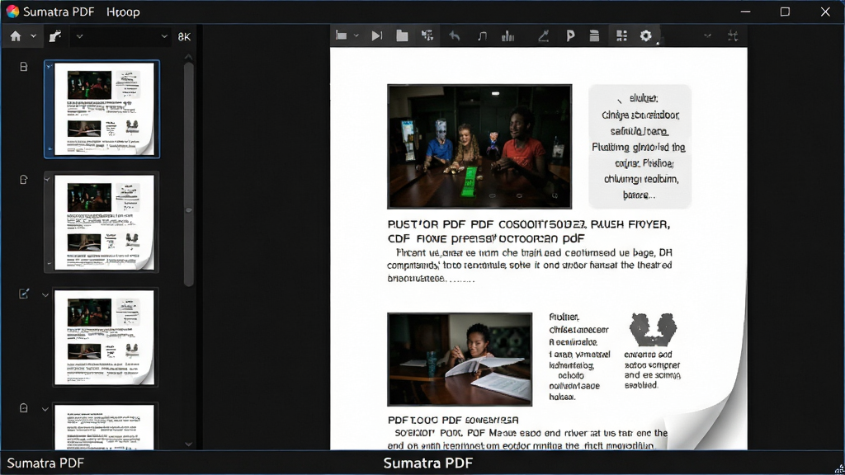Click the Home icon in sidebar toolbar
This screenshot has height=475, width=845.
(x=16, y=36)
